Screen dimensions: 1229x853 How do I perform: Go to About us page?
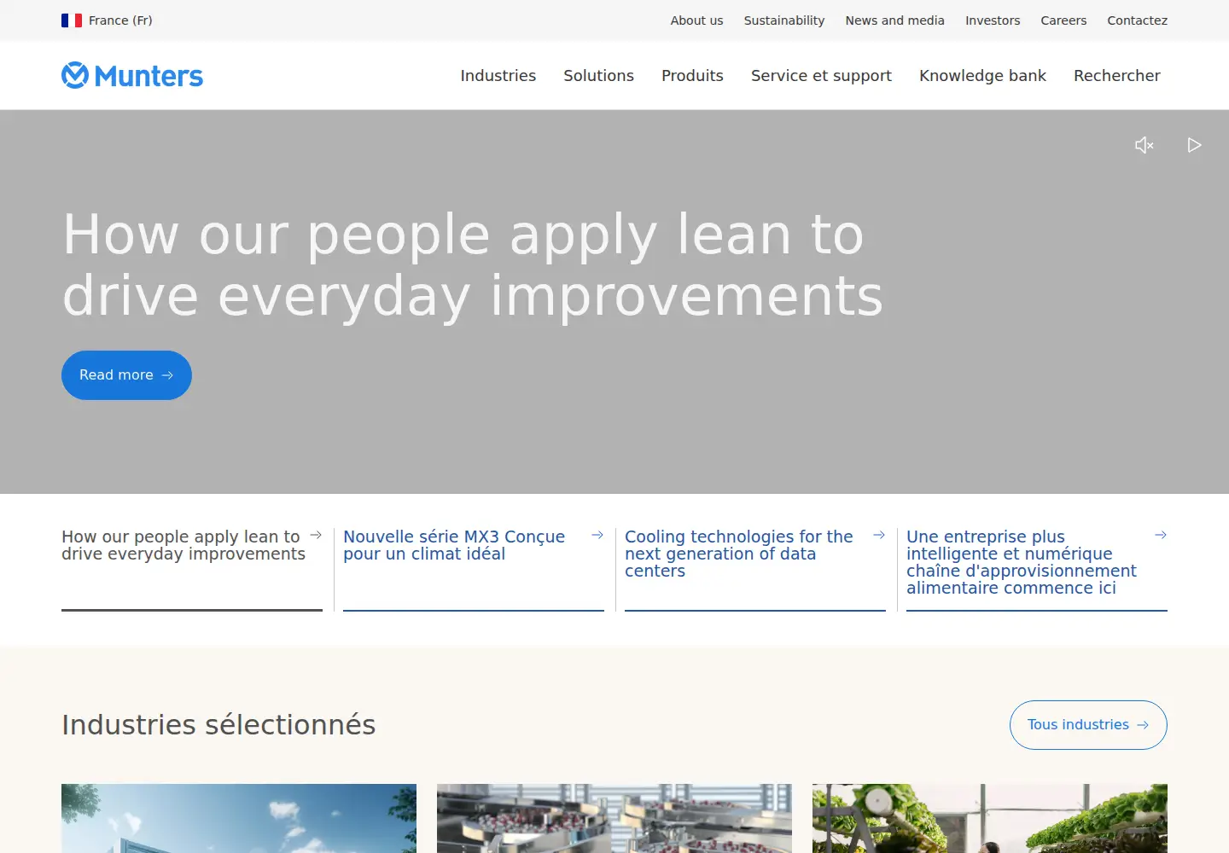click(696, 20)
